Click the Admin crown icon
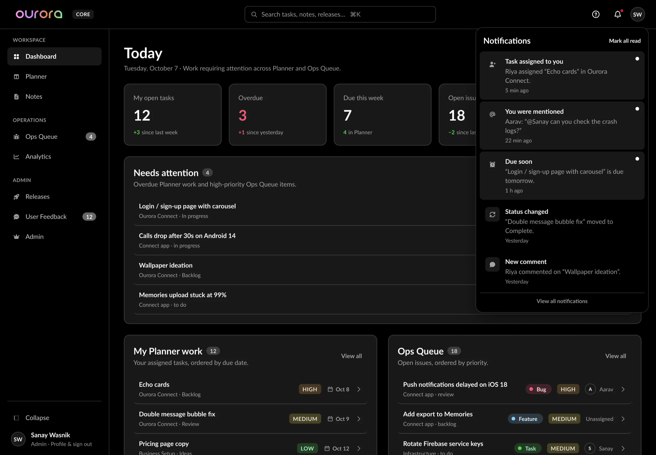656x455 pixels. 17,237
